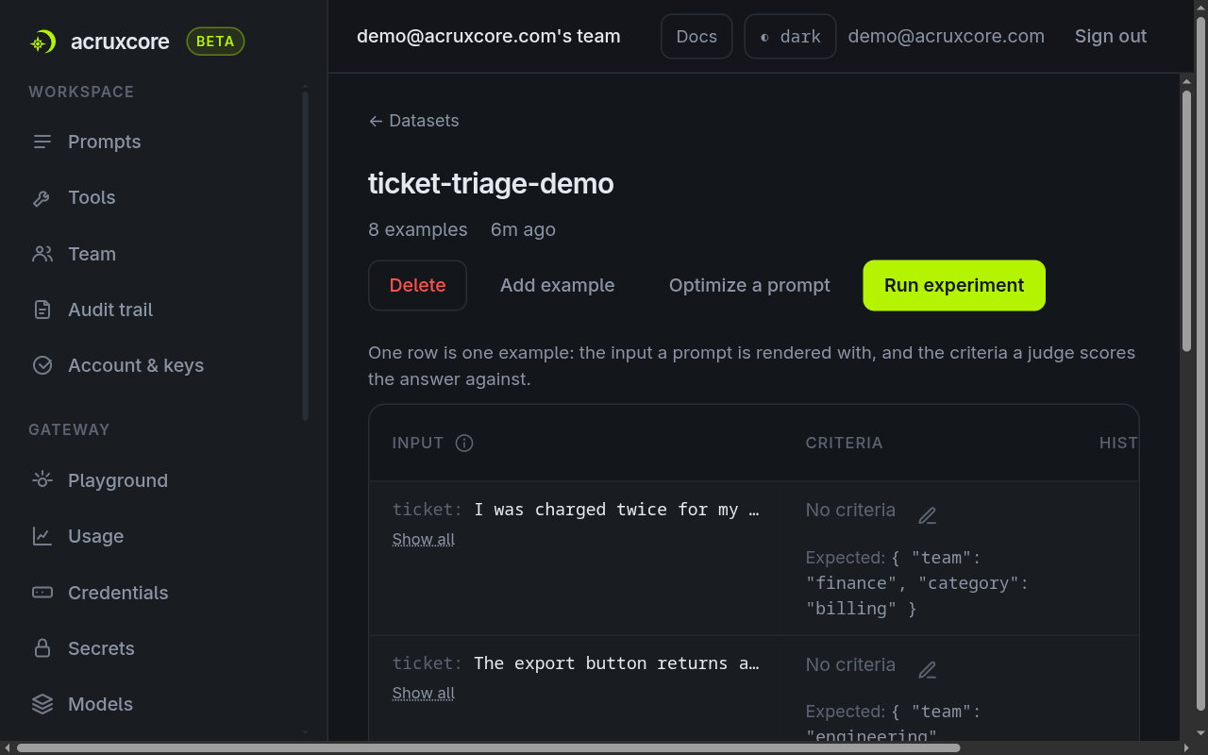Click the acruxcore logo icon

pos(42,42)
